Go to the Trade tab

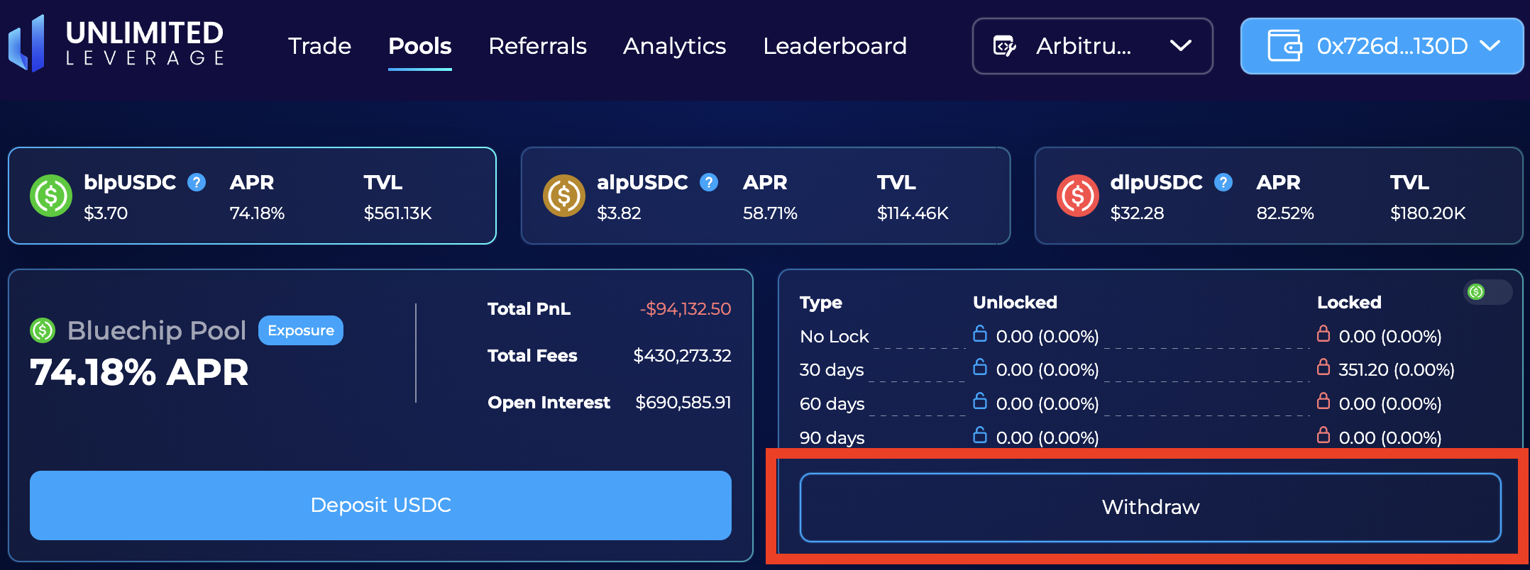coord(319,46)
